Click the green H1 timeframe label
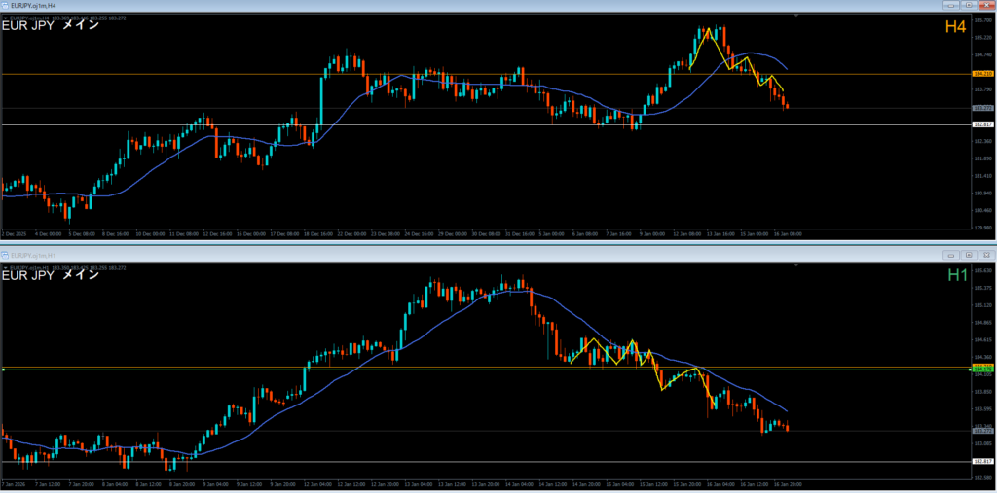Image resolution: width=997 pixels, height=493 pixels. coord(955,276)
